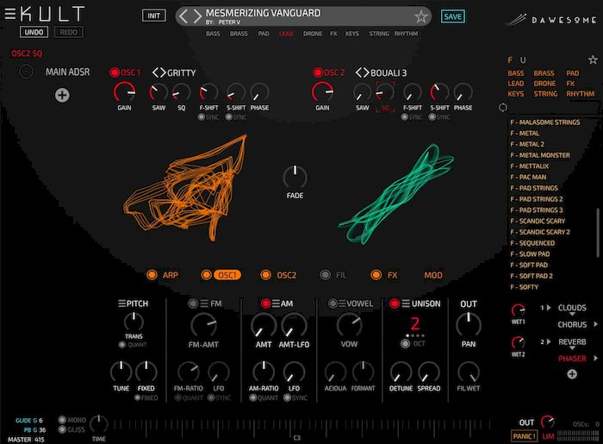Filter presets by the LEAD category in the top bar
This screenshot has height=444, width=603.
(x=286, y=34)
